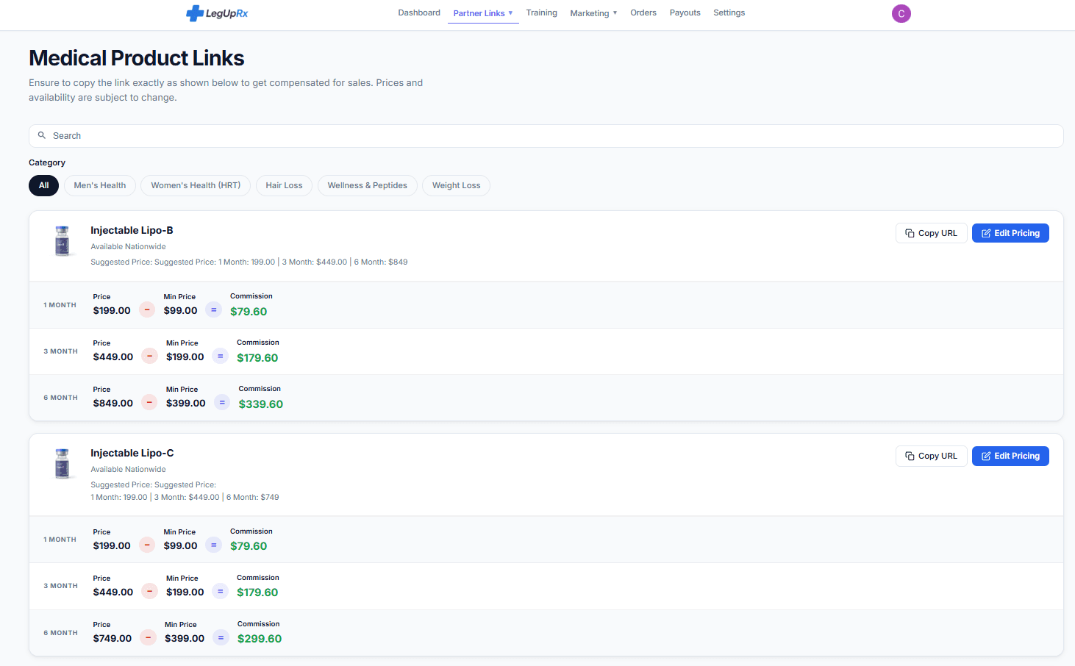Click the equals icon before Lipo-C $79.60 commission
1075x666 pixels.
213,545
